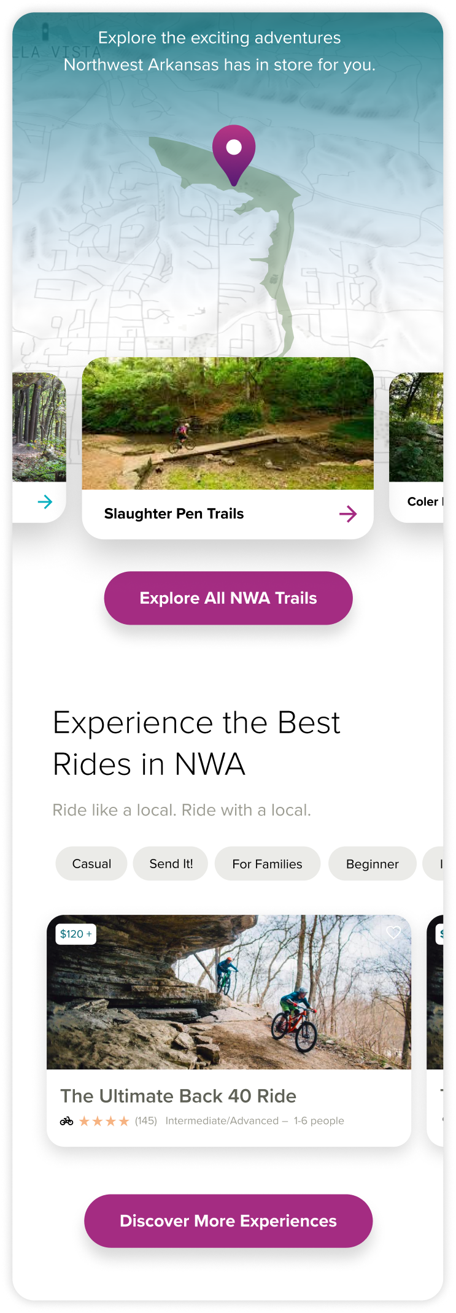The image size is (456, 1313).
Task: Open the Ultimate Back 40 Ride cave photo
Action: click(229, 992)
